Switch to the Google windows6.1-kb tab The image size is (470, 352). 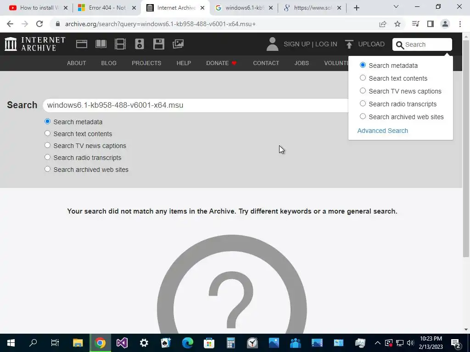pos(244,8)
